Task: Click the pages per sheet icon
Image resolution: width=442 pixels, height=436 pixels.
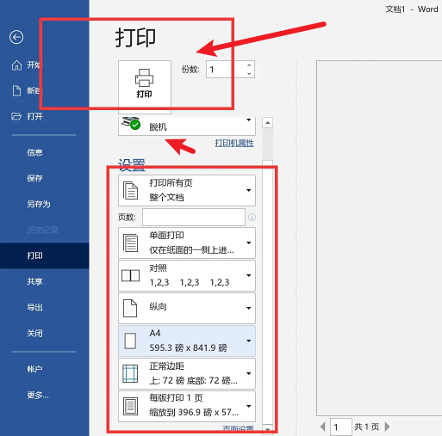Action: [130, 406]
